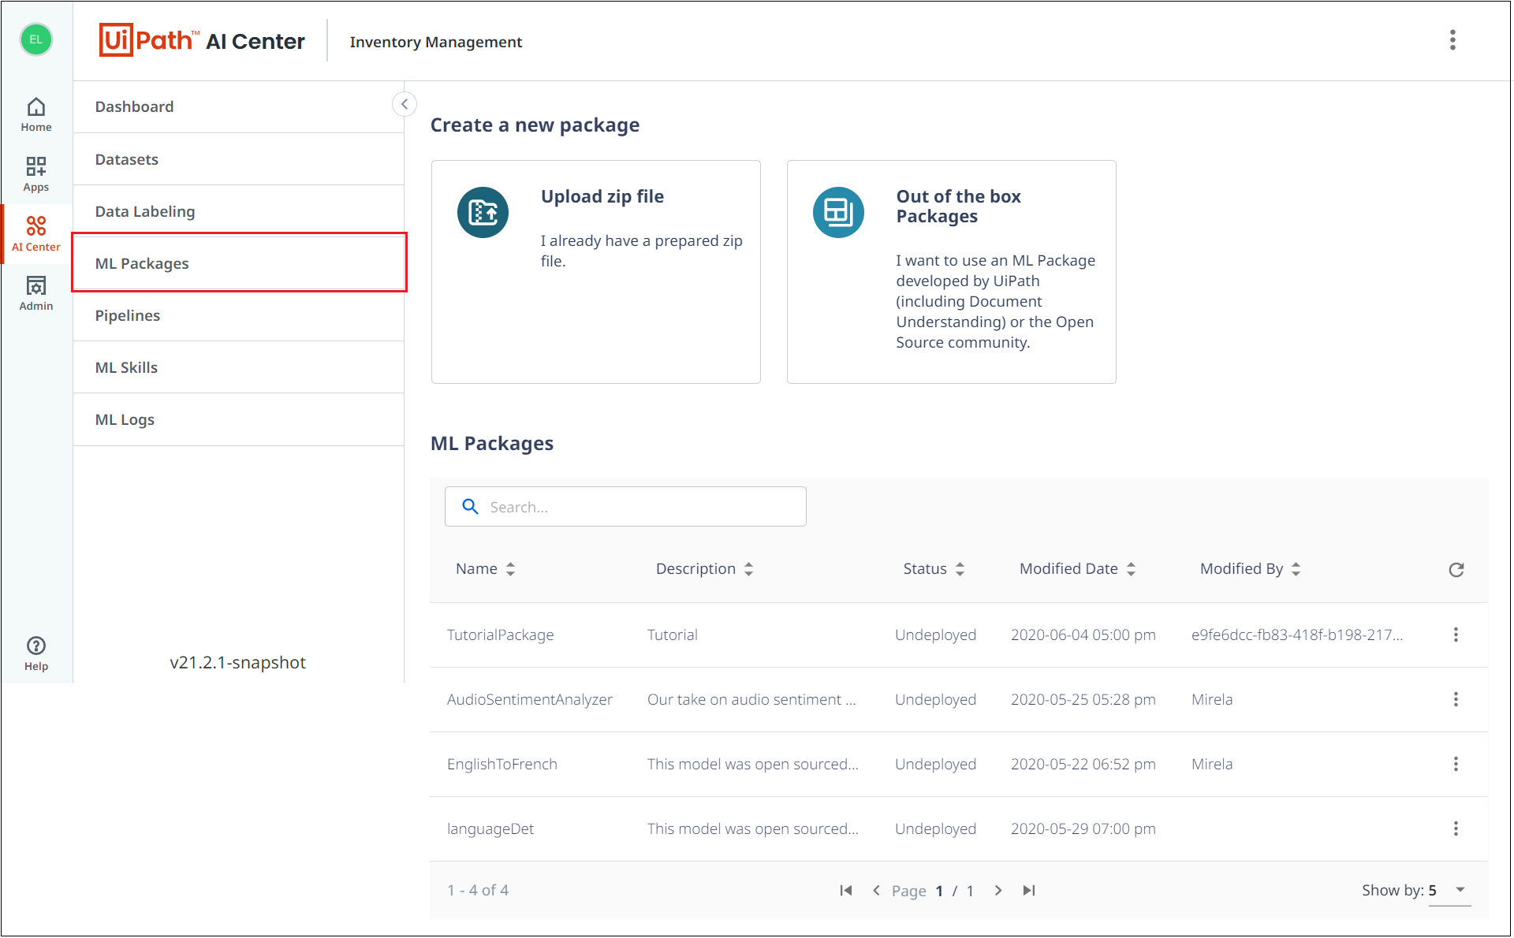Viewport: 1514px width, 938px height.
Task: Click Undeployed status of TutorialPackage row
Action: click(935, 635)
